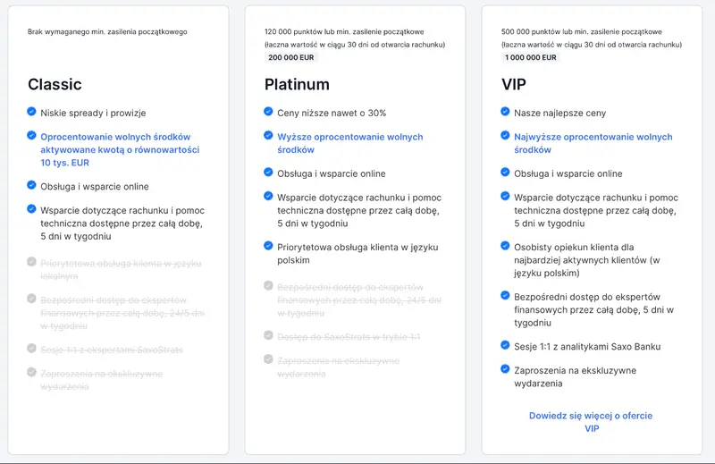Click checkmark beside VIP "Zaproszenia na ekskluzywne wydarzenia"
The width and height of the screenshot is (715, 464).
pos(506,368)
